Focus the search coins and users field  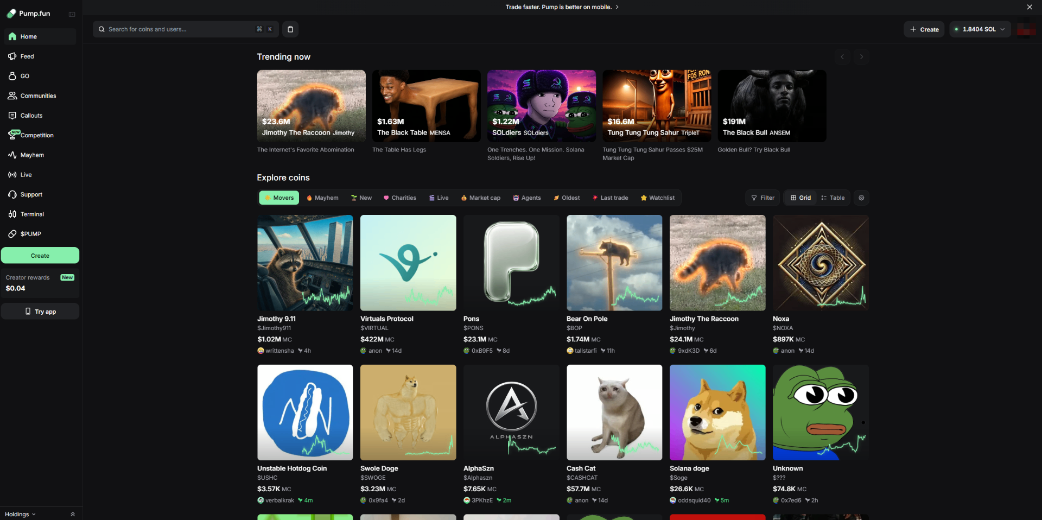[x=186, y=29]
